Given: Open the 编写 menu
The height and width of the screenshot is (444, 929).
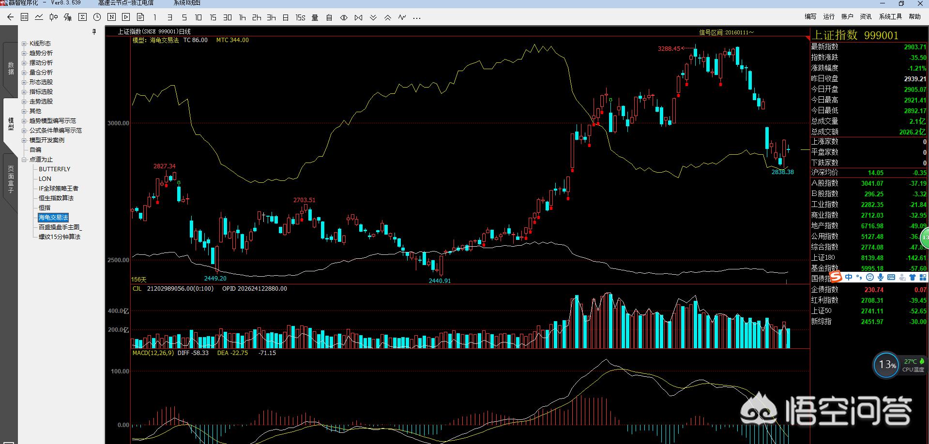Looking at the screenshot, I should click(810, 16).
